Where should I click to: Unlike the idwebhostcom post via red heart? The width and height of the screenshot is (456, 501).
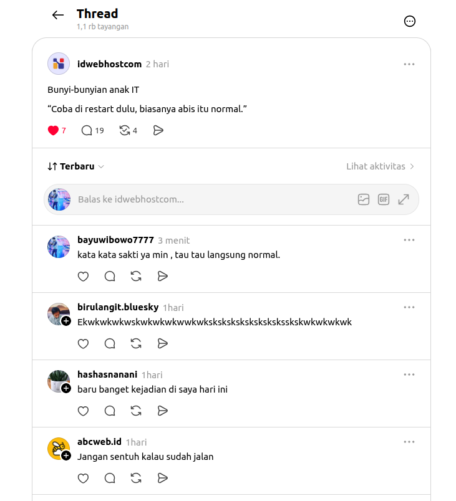pos(53,130)
